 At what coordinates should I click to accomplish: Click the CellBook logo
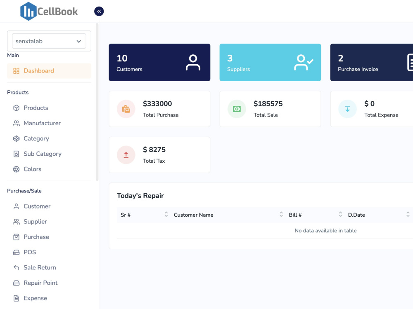pyautogui.click(x=49, y=11)
